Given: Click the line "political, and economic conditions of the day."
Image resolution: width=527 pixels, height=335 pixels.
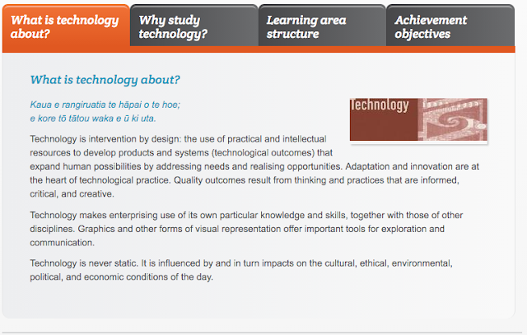Looking at the screenshot, I should 121,277.
